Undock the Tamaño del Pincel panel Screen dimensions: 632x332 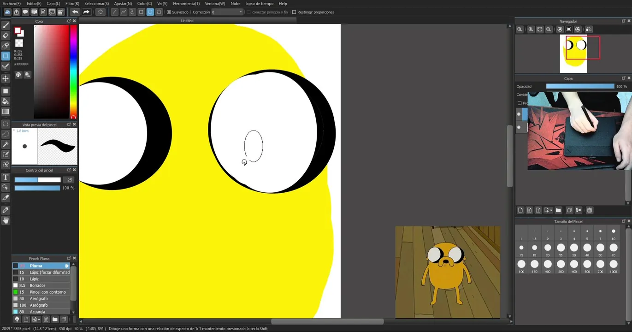point(624,221)
